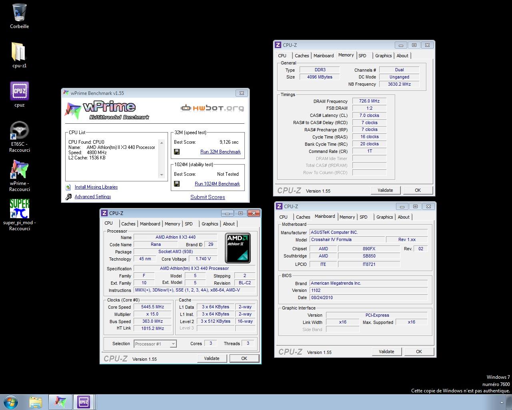Click the Install Missing Libraries icon
Viewport: 512px width, 410px height.
tap(68, 187)
